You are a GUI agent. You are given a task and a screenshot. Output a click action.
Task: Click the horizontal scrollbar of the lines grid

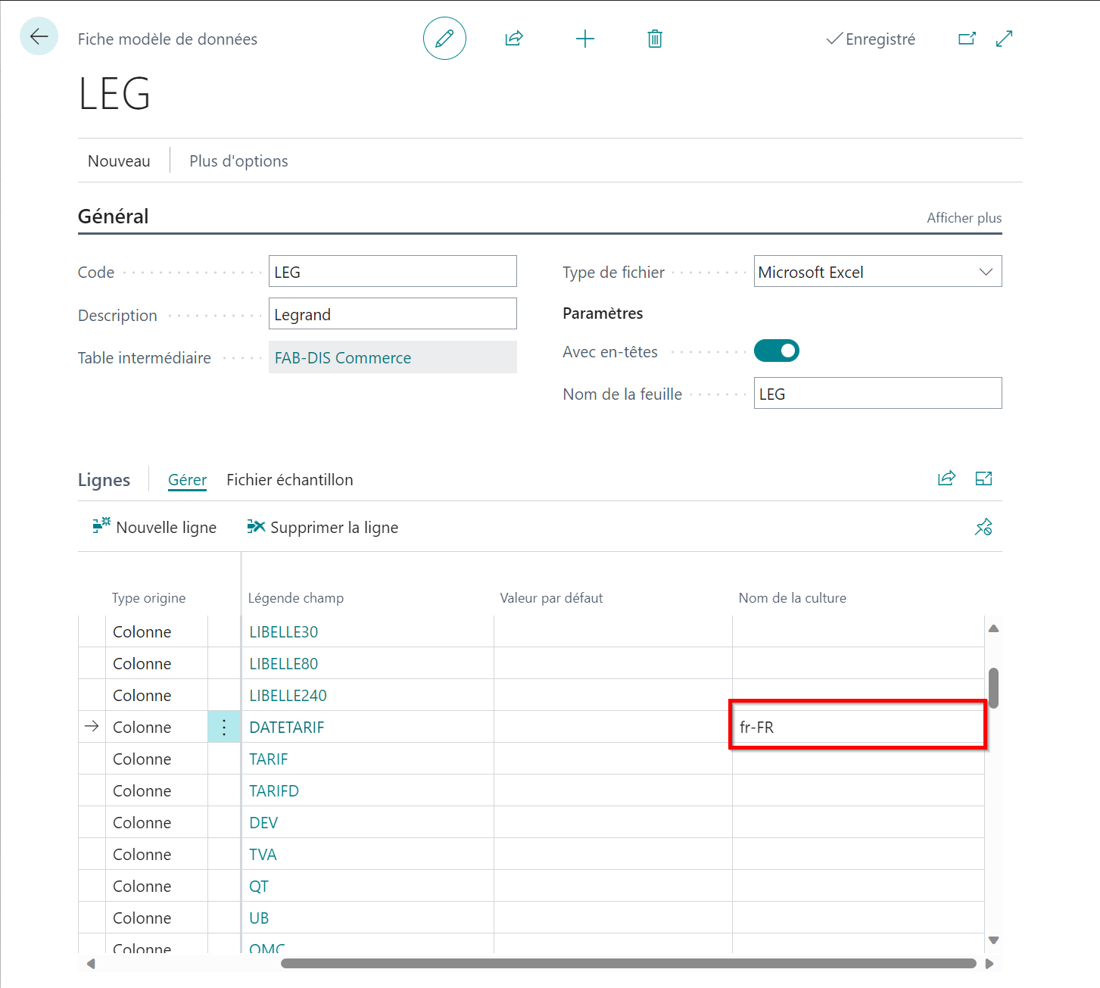point(628,964)
